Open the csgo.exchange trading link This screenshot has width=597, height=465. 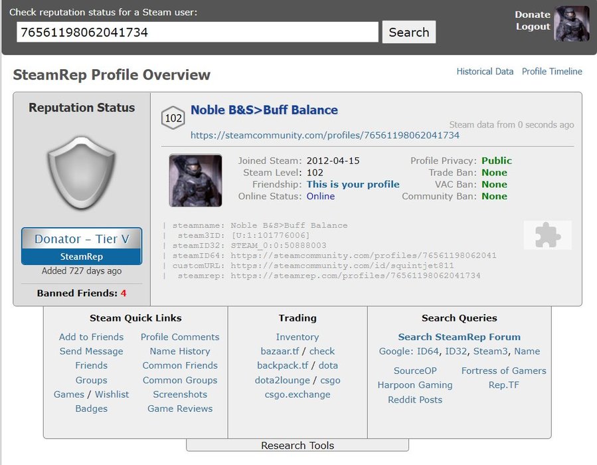click(298, 395)
